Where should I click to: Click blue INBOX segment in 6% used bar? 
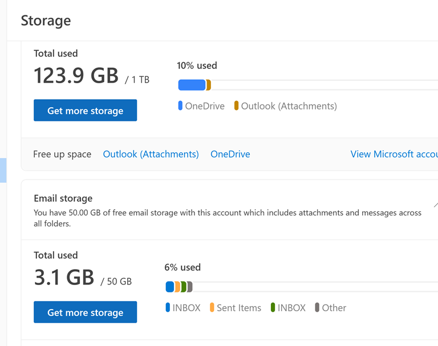(170, 287)
